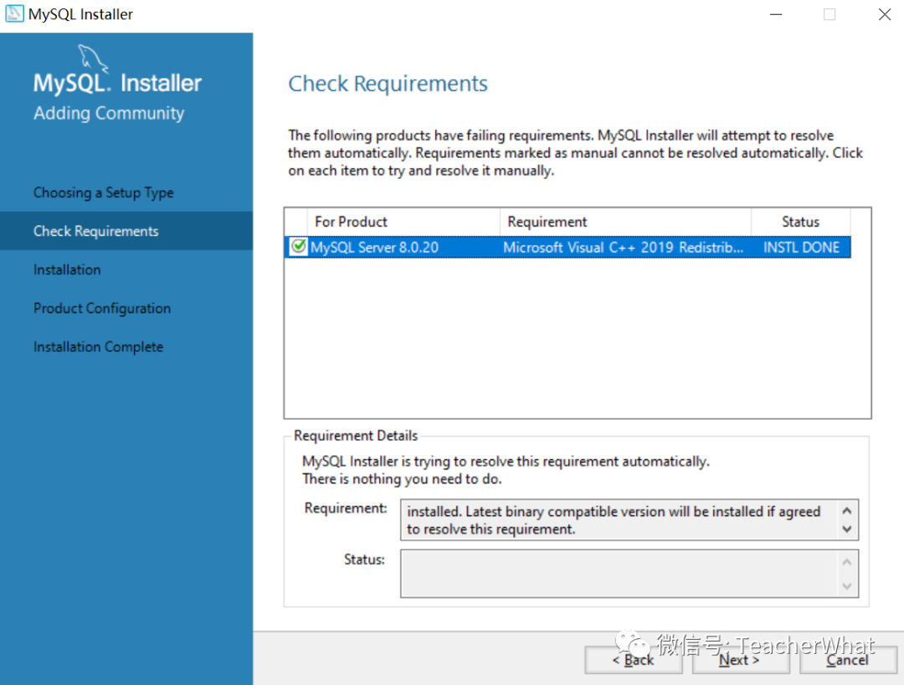Jump to the Installation Complete step

click(x=98, y=347)
